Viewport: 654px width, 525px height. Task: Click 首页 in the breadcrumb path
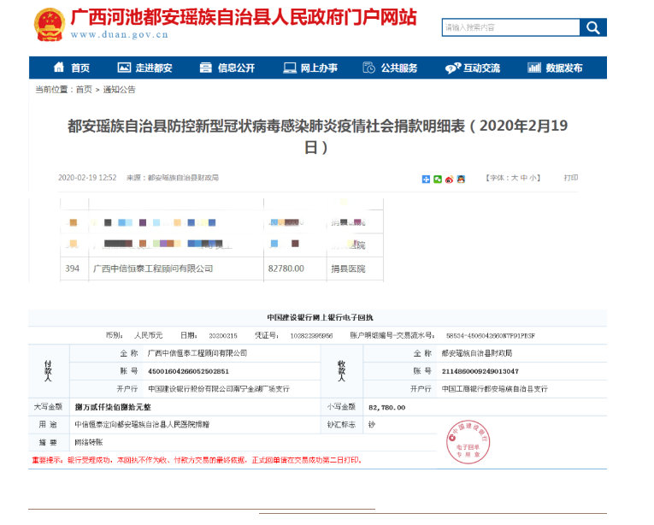tap(84, 89)
